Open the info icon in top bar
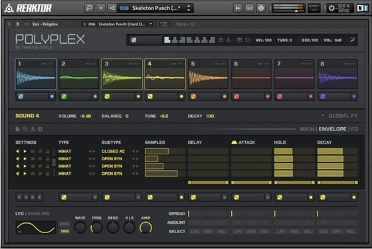Screen dimensions: 372x249 (x=260, y=8)
